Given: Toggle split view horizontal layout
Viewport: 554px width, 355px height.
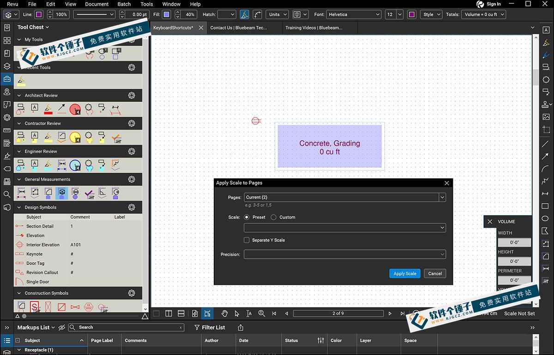Looking at the screenshot, I should click(181, 313).
